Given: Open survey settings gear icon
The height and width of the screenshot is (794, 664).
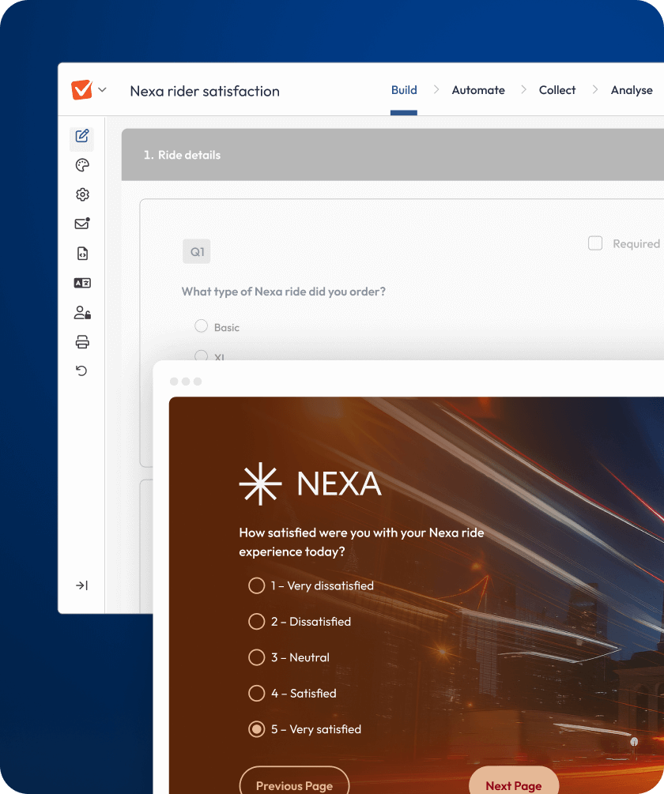Looking at the screenshot, I should pyautogui.click(x=81, y=194).
